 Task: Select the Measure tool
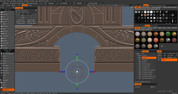[7, 70]
